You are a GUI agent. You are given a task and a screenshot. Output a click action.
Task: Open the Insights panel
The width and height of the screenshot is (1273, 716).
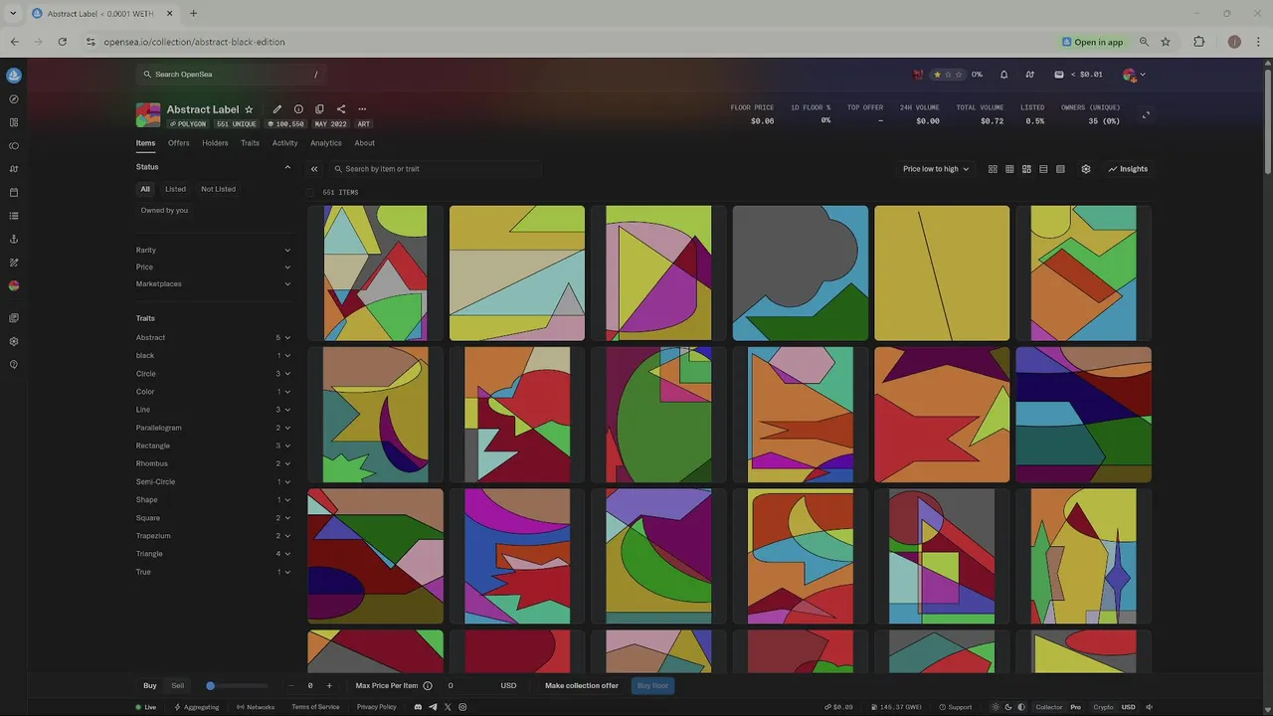[x=1128, y=169]
